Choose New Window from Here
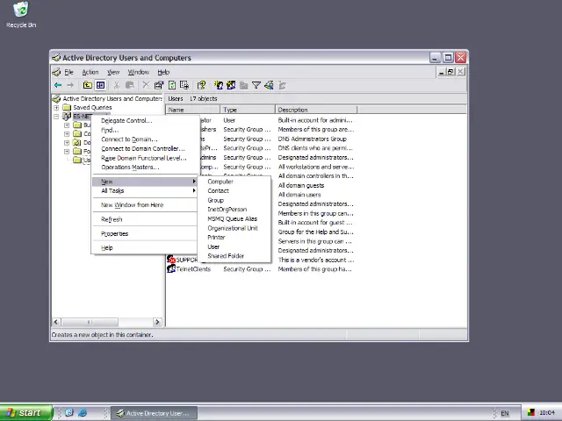The height and width of the screenshot is (421, 562). (145, 204)
